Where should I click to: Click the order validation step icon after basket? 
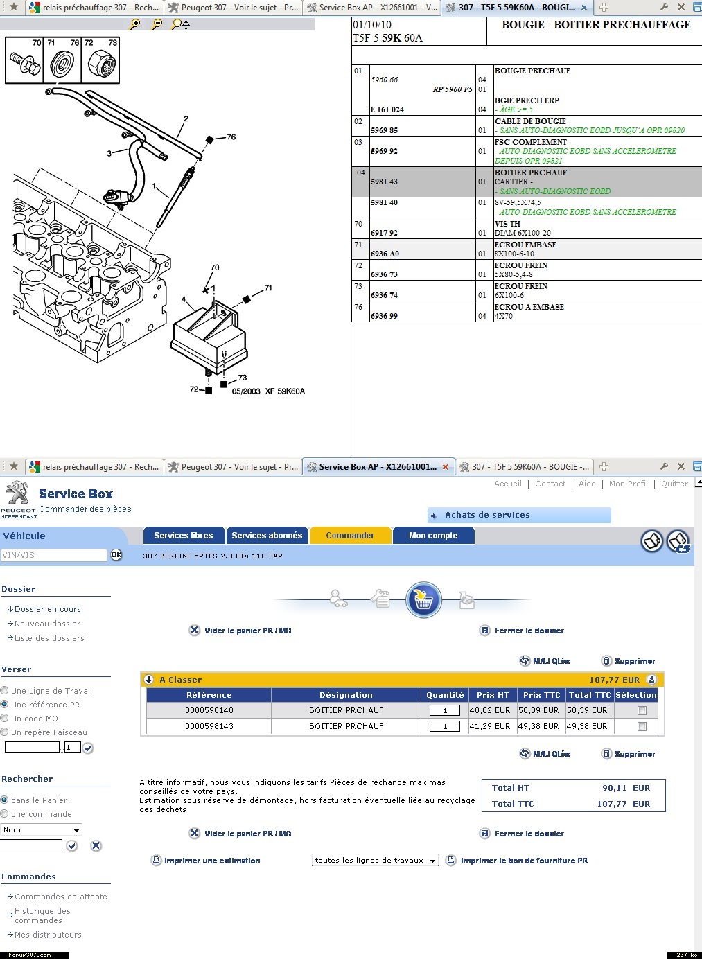tap(467, 599)
